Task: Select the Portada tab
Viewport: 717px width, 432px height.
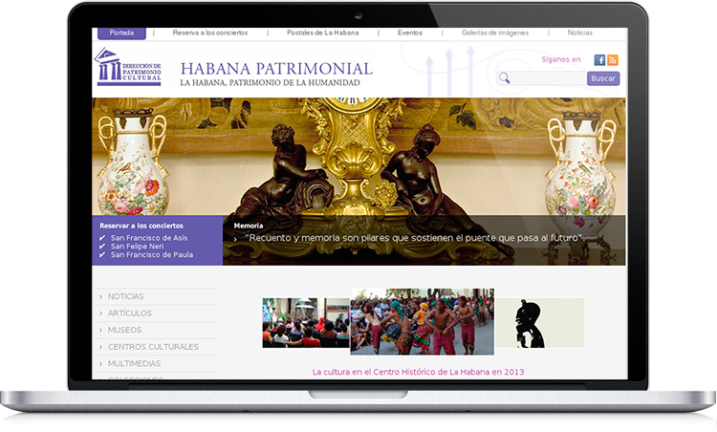Action: pos(121,32)
